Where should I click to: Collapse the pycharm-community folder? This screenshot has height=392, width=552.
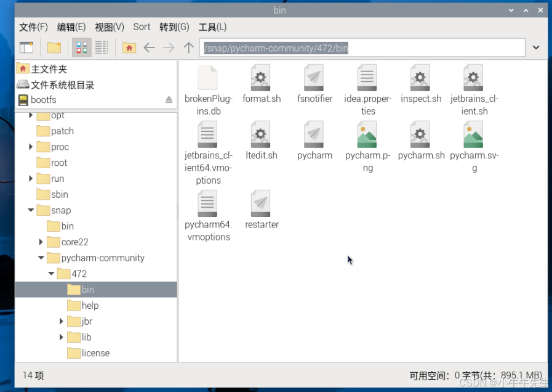pyautogui.click(x=41, y=258)
